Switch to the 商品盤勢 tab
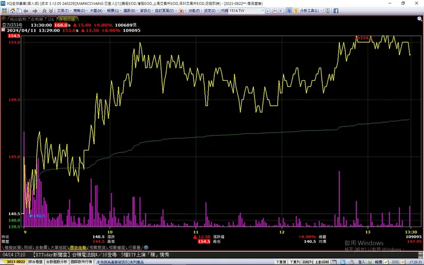424x265 pixels. [x=18, y=19]
